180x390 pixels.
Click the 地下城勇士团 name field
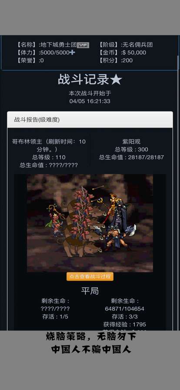click(x=58, y=45)
